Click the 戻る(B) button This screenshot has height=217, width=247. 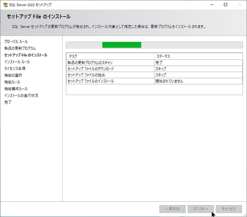[173, 209]
